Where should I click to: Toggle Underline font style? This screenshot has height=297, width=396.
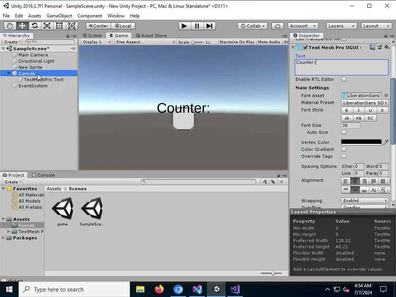(x=370, y=110)
